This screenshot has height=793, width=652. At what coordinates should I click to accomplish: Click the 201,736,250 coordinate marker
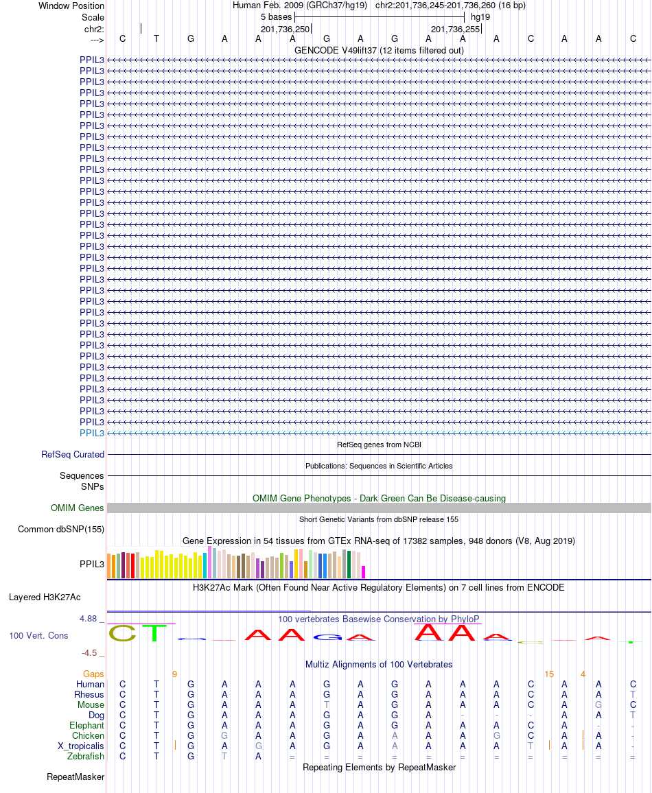tap(285, 29)
